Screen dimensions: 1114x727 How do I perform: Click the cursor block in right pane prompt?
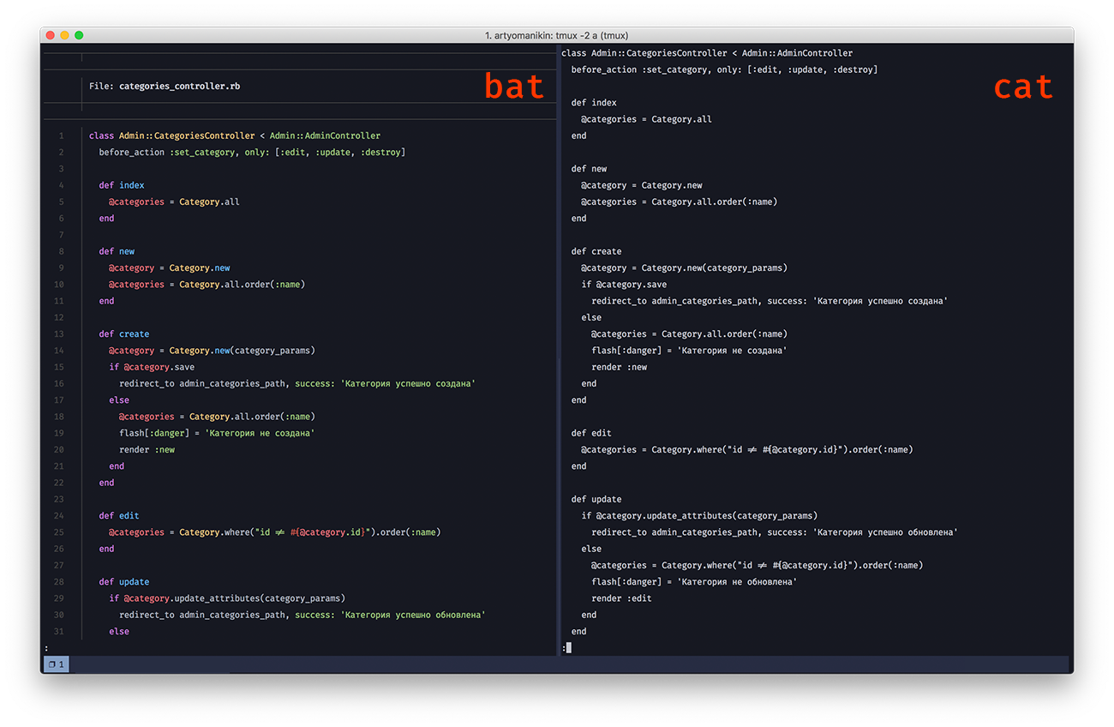pos(568,648)
